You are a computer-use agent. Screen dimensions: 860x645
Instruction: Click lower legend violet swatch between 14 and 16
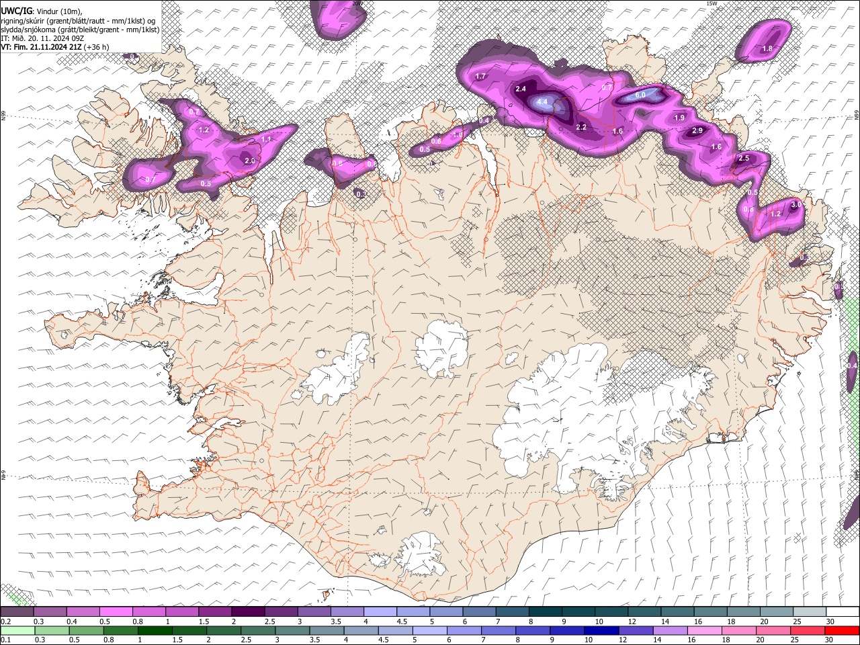[x=670, y=630]
